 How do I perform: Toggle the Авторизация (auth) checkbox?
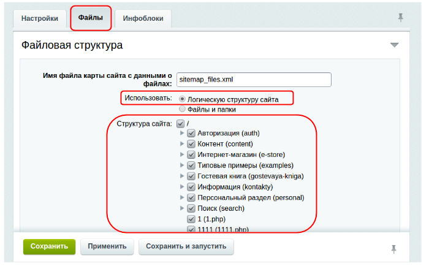tap(191, 133)
